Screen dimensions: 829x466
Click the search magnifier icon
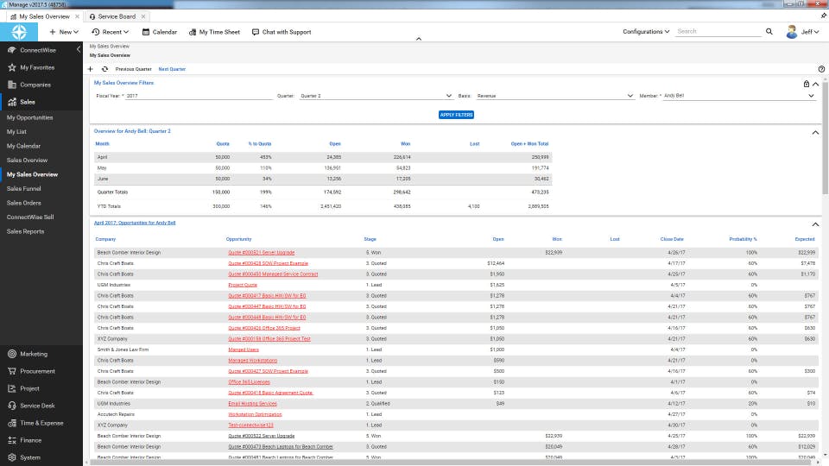click(x=769, y=32)
